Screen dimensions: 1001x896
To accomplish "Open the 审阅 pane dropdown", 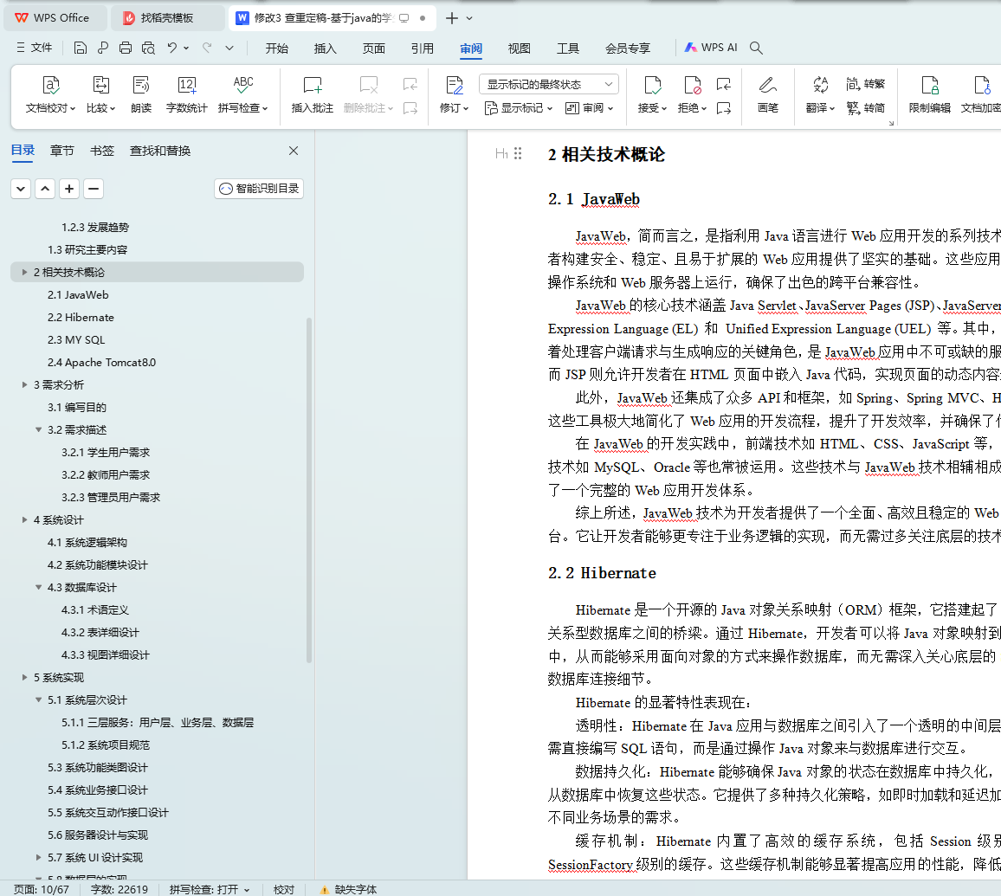I will click(x=589, y=108).
